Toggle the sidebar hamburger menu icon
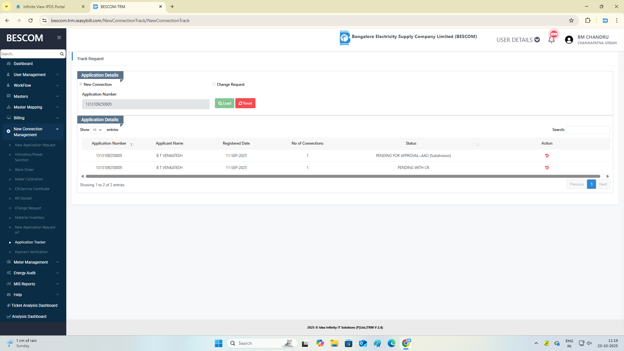Image resolution: width=624 pixels, height=351 pixels. [x=59, y=38]
